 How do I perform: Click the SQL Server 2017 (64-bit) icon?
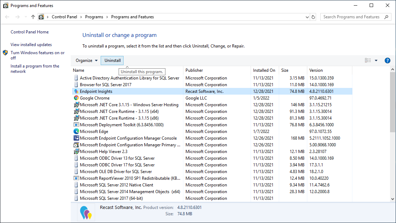click(x=76, y=198)
